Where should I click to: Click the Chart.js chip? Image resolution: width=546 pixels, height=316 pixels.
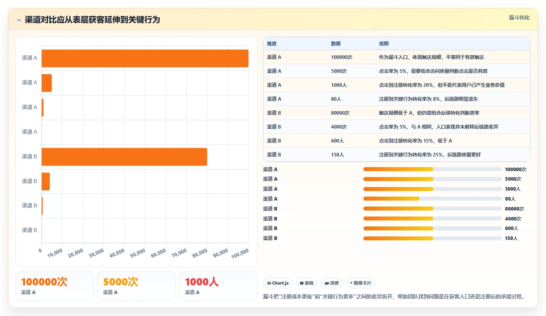278,283
